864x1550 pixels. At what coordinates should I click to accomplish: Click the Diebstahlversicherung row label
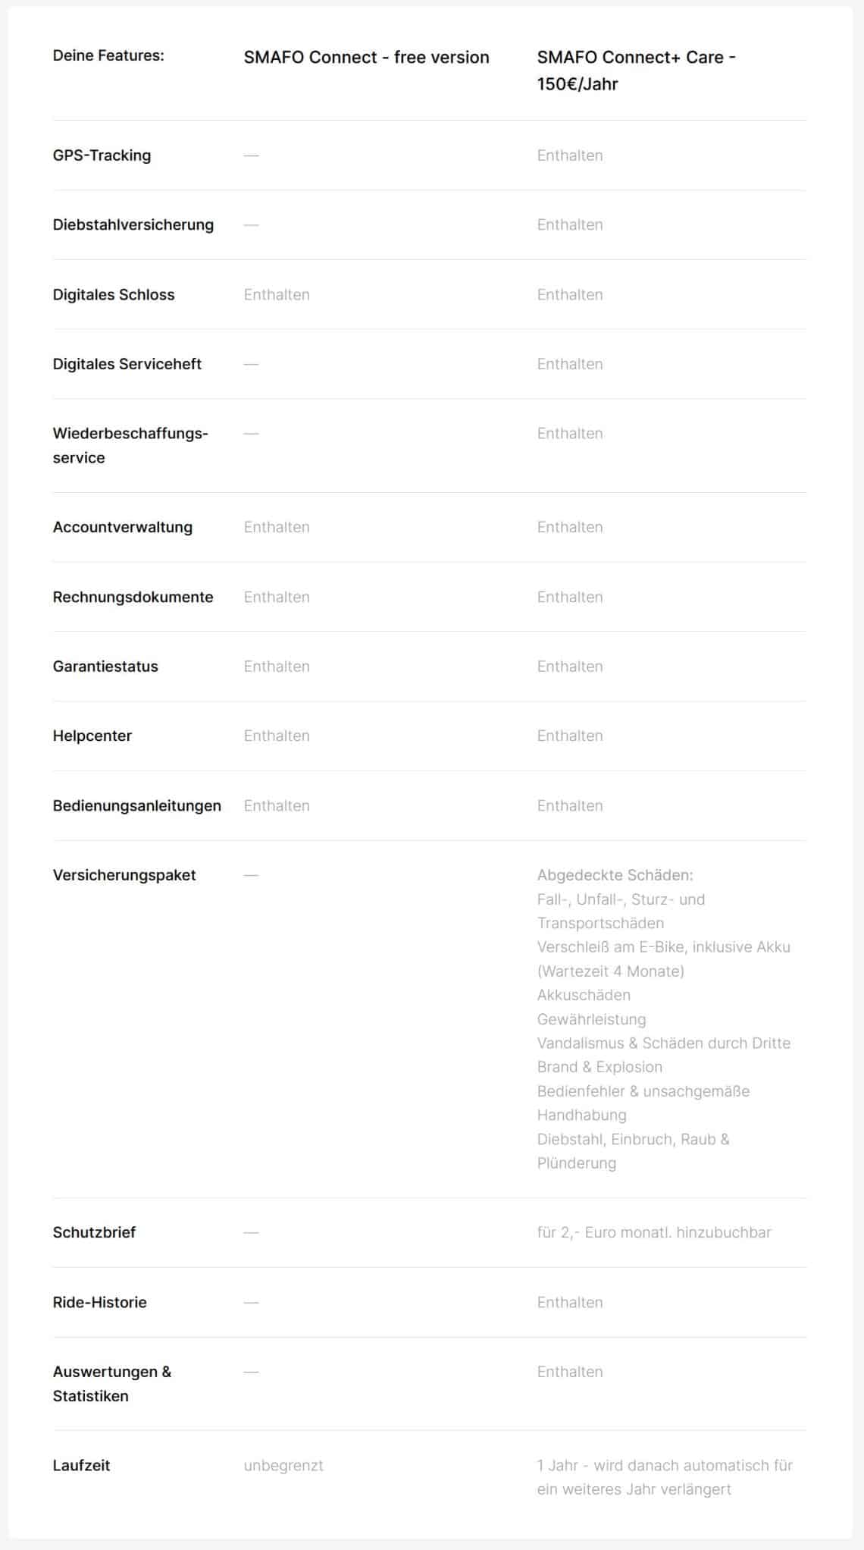point(133,224)
